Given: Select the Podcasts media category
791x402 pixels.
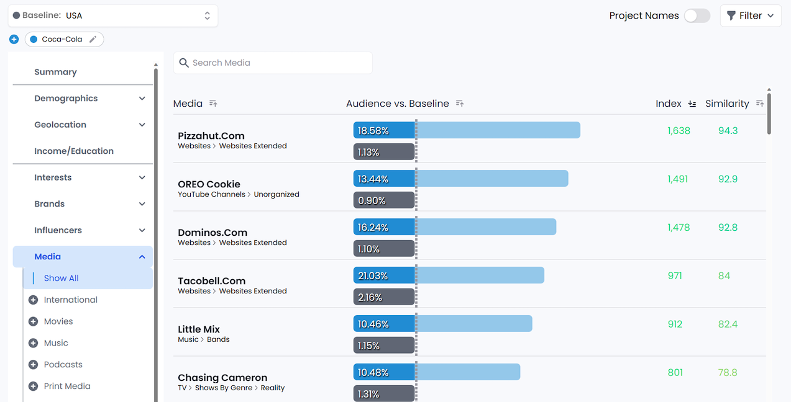Looking at the screenshot, I should [x=63, y=365].
